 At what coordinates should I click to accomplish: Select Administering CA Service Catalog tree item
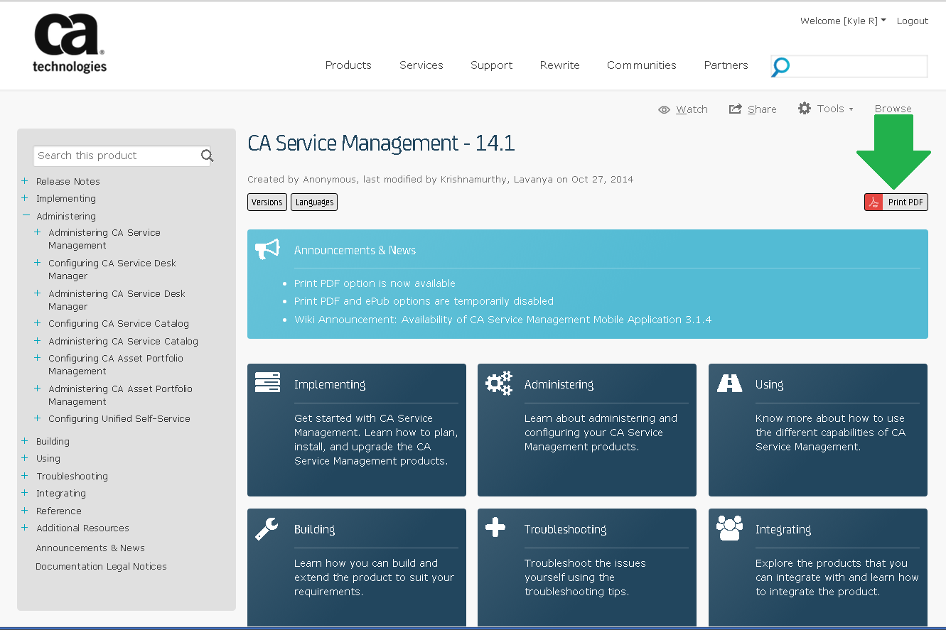tap(123, 341)
